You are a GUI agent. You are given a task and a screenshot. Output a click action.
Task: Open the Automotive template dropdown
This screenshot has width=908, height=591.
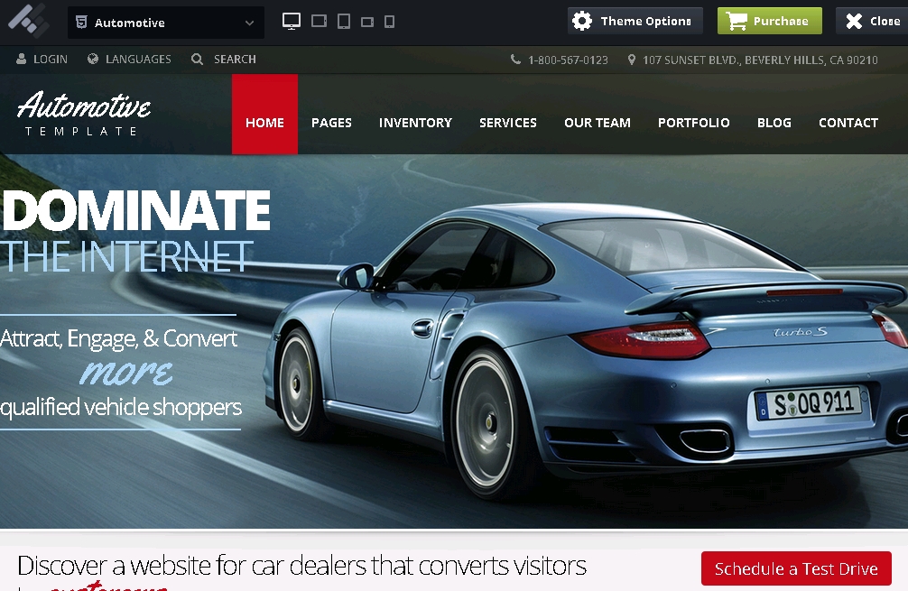166,23
